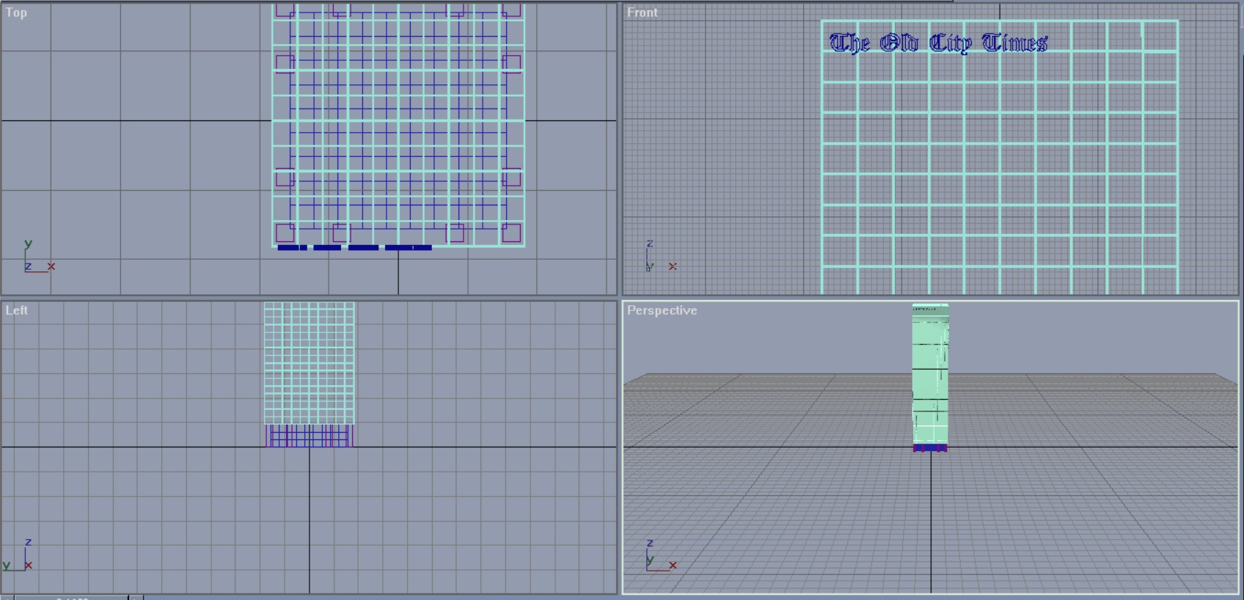The image size is (1244, 600).
Task: Click the time slider right arrow
Action: tap(136, 597)
